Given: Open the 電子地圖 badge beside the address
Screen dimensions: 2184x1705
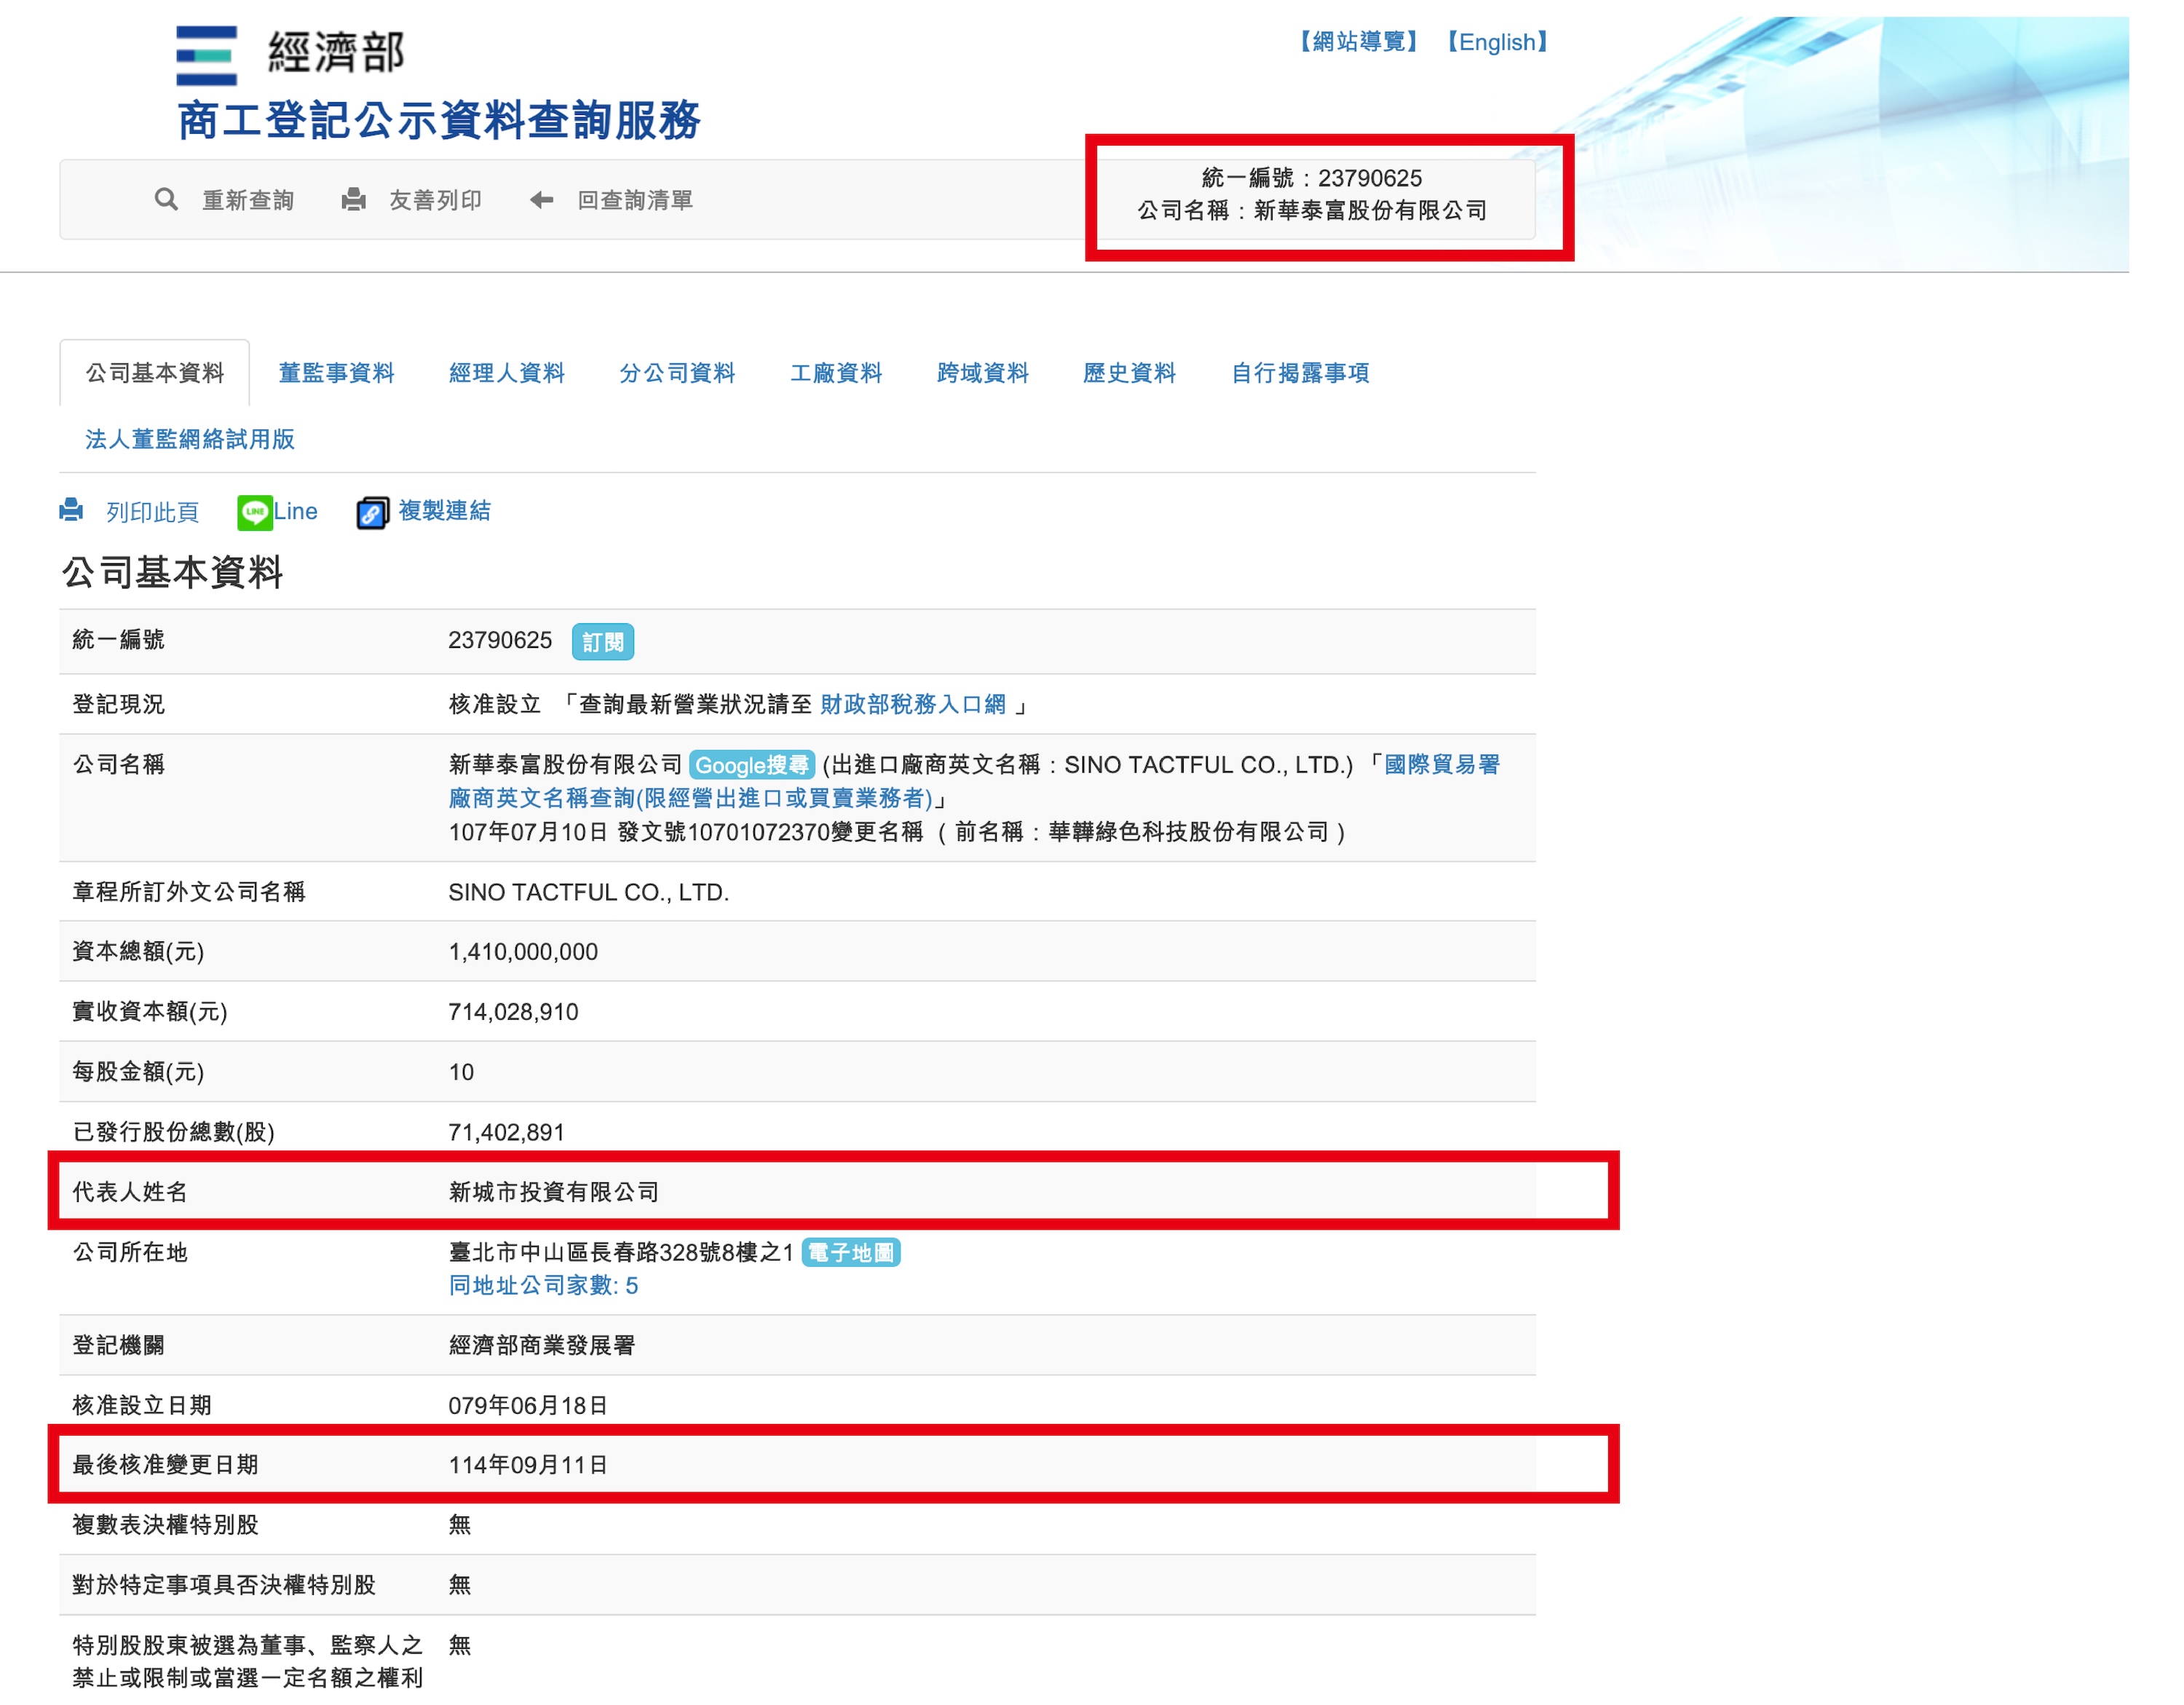Looking at the screenshot, I should [x=851, y=1253].
